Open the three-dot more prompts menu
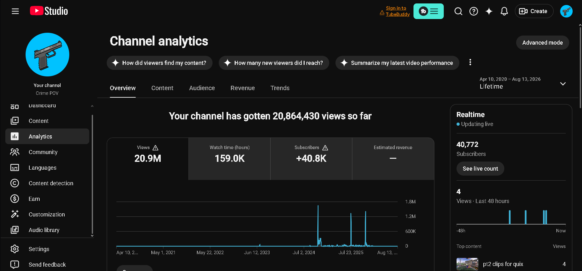This screenshot has width=582, height=271. (x=470, y=62)
